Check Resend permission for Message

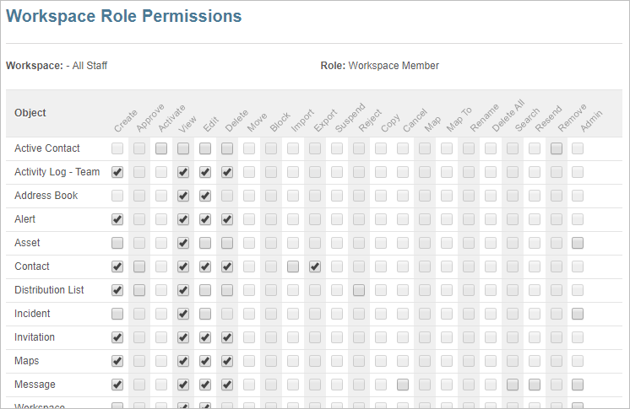(535, 385)
